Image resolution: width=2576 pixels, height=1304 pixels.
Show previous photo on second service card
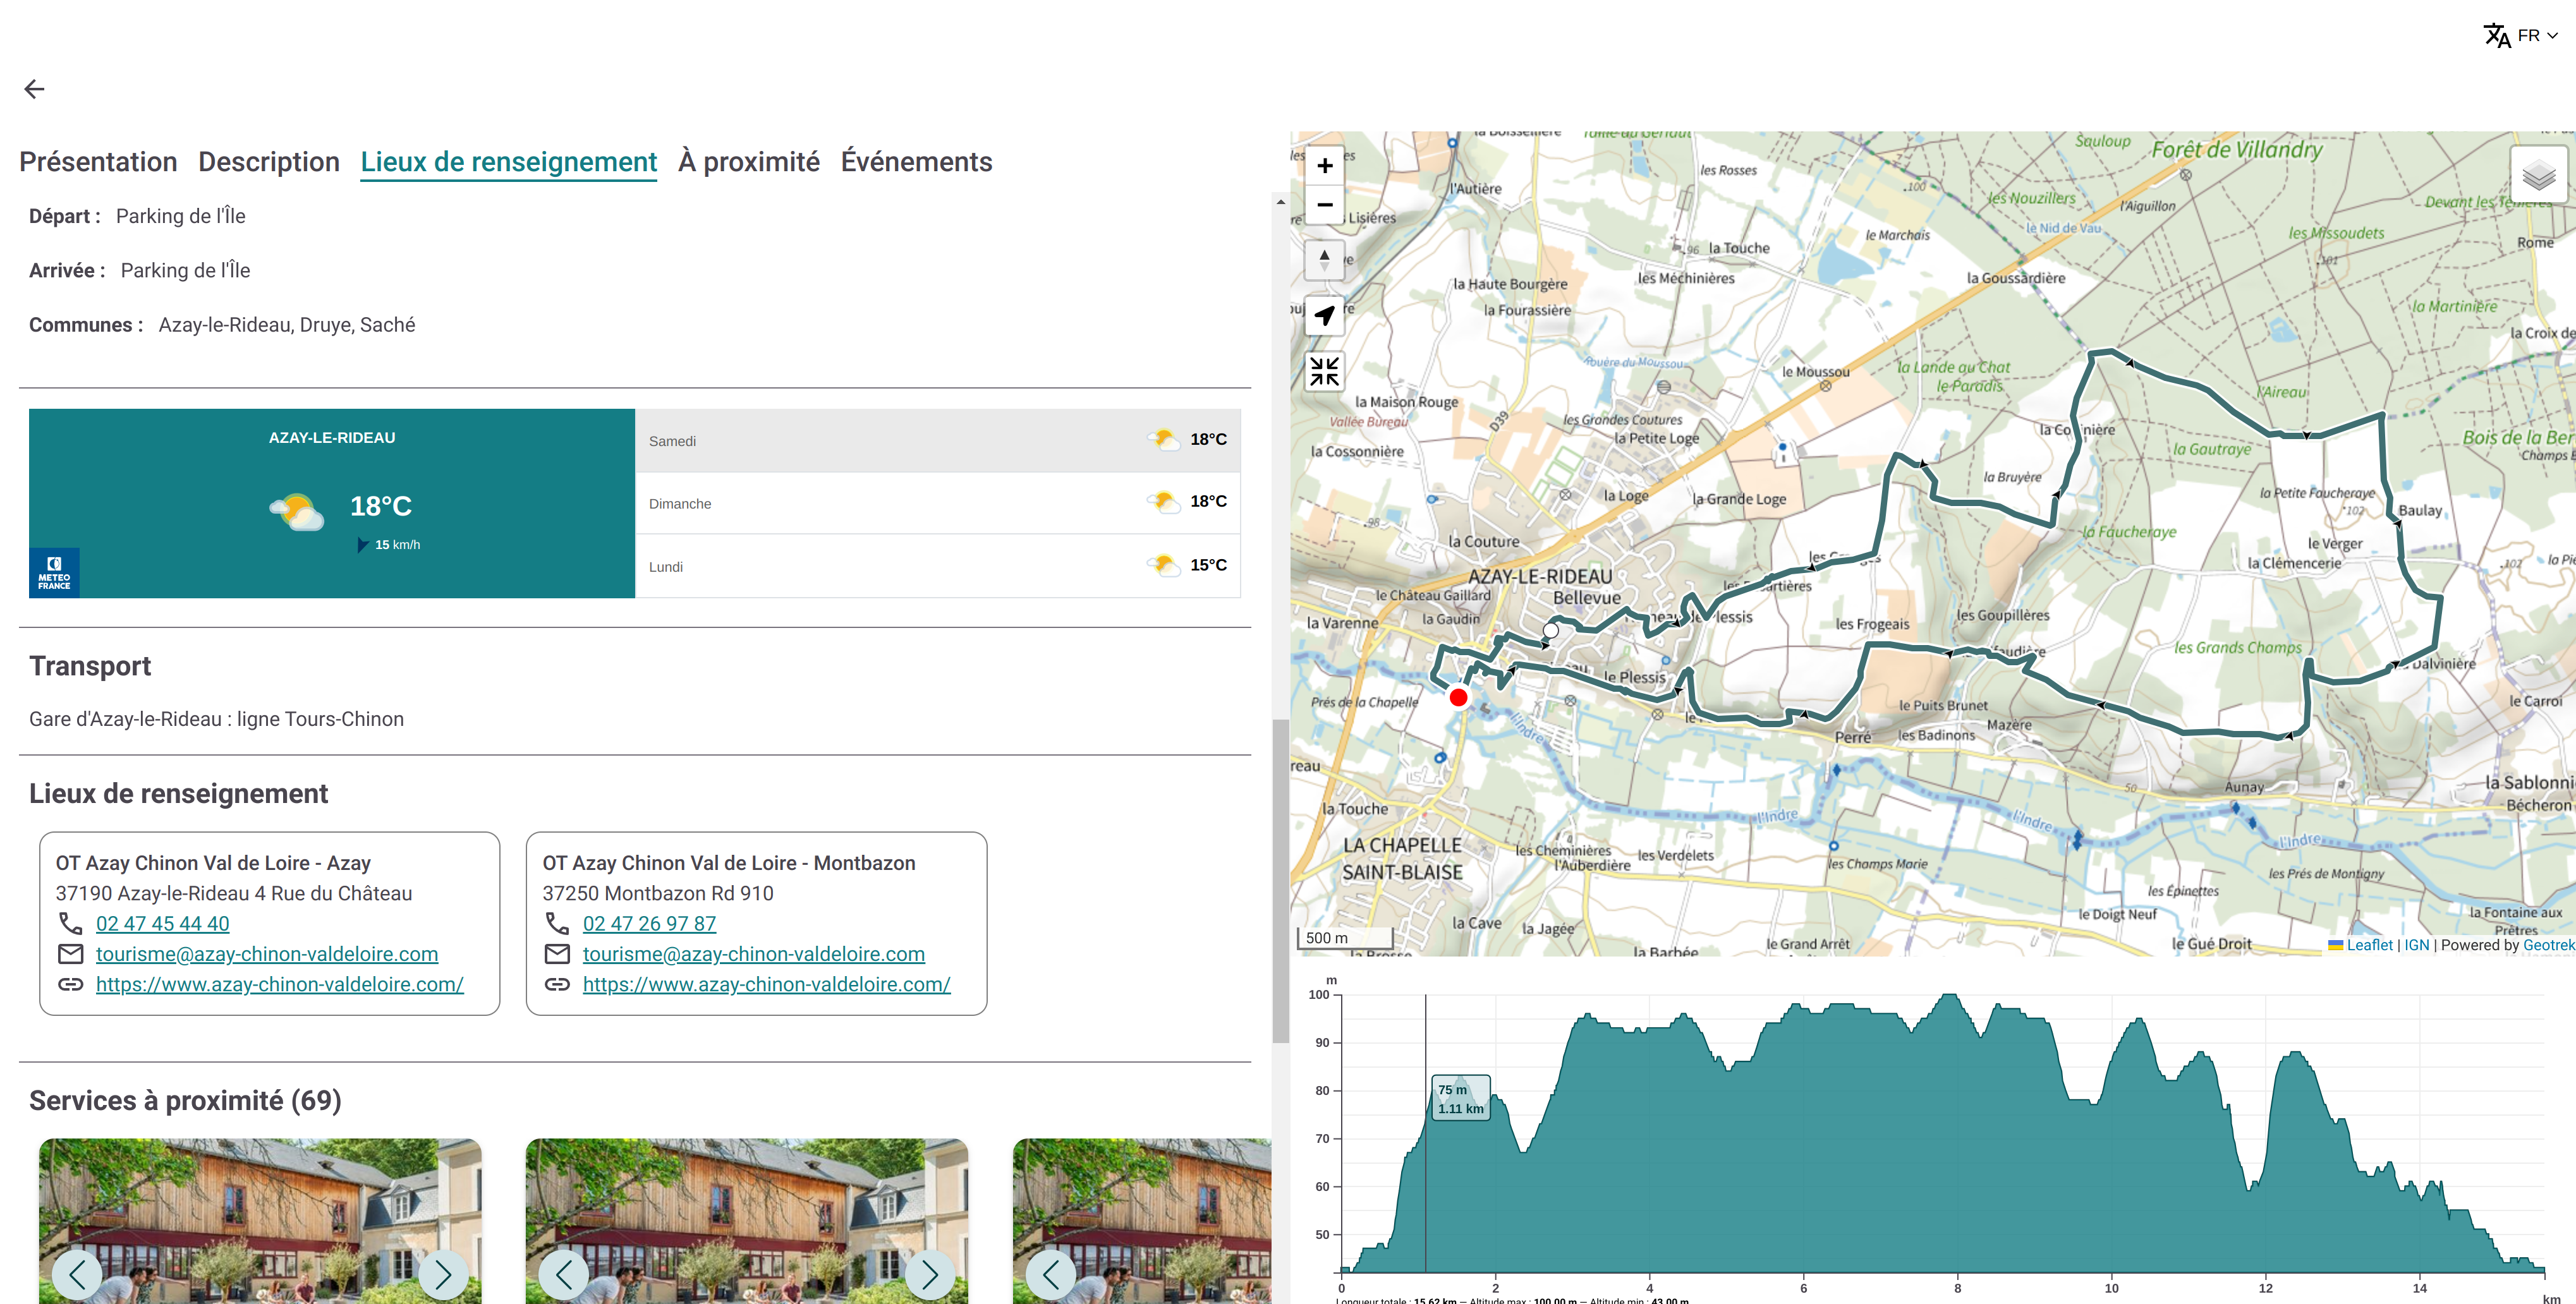pos(564,1274)
